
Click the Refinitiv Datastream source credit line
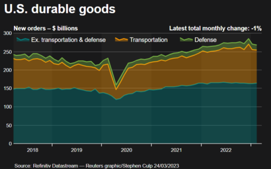coord(96,166)
